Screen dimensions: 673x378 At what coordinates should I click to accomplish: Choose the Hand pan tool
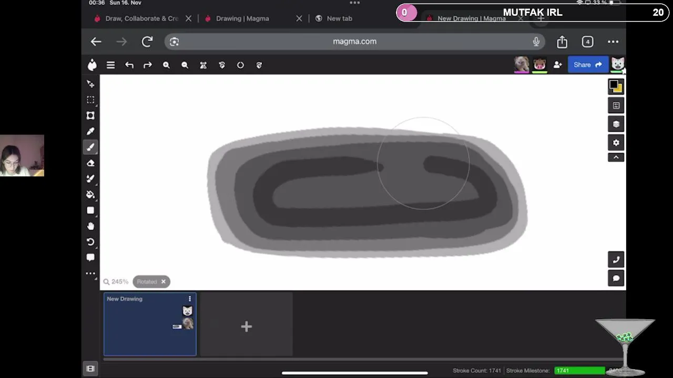point(90,226)
